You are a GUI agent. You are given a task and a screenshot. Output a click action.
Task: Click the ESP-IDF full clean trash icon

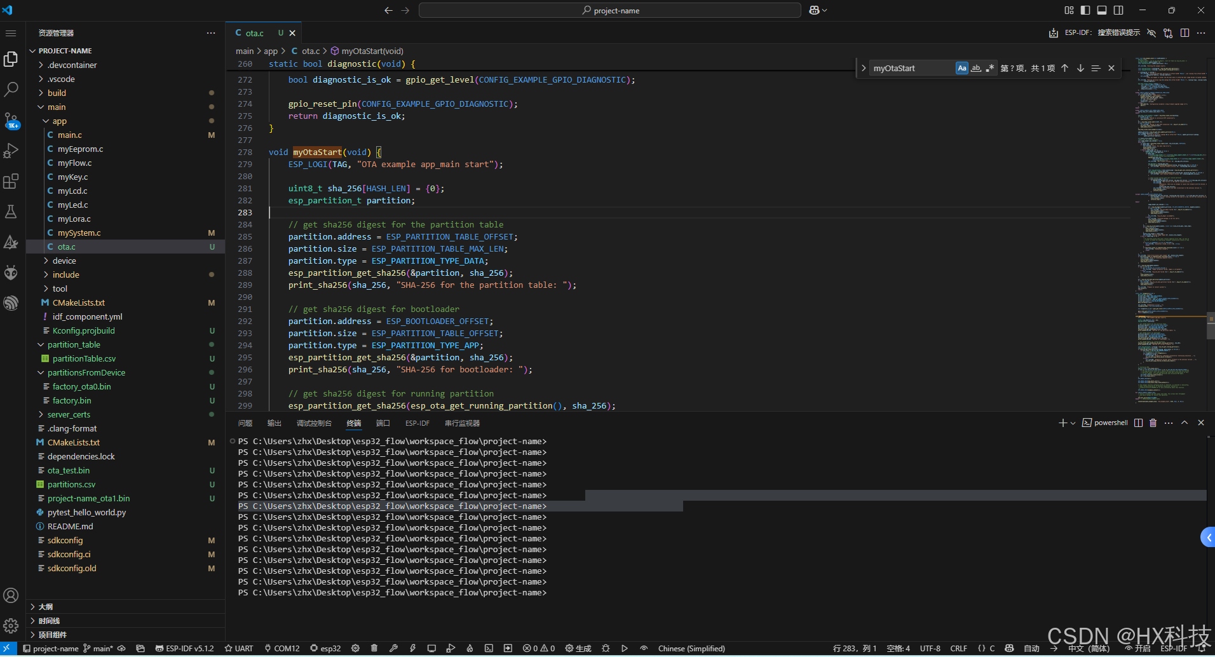click(x=374, y=648)
